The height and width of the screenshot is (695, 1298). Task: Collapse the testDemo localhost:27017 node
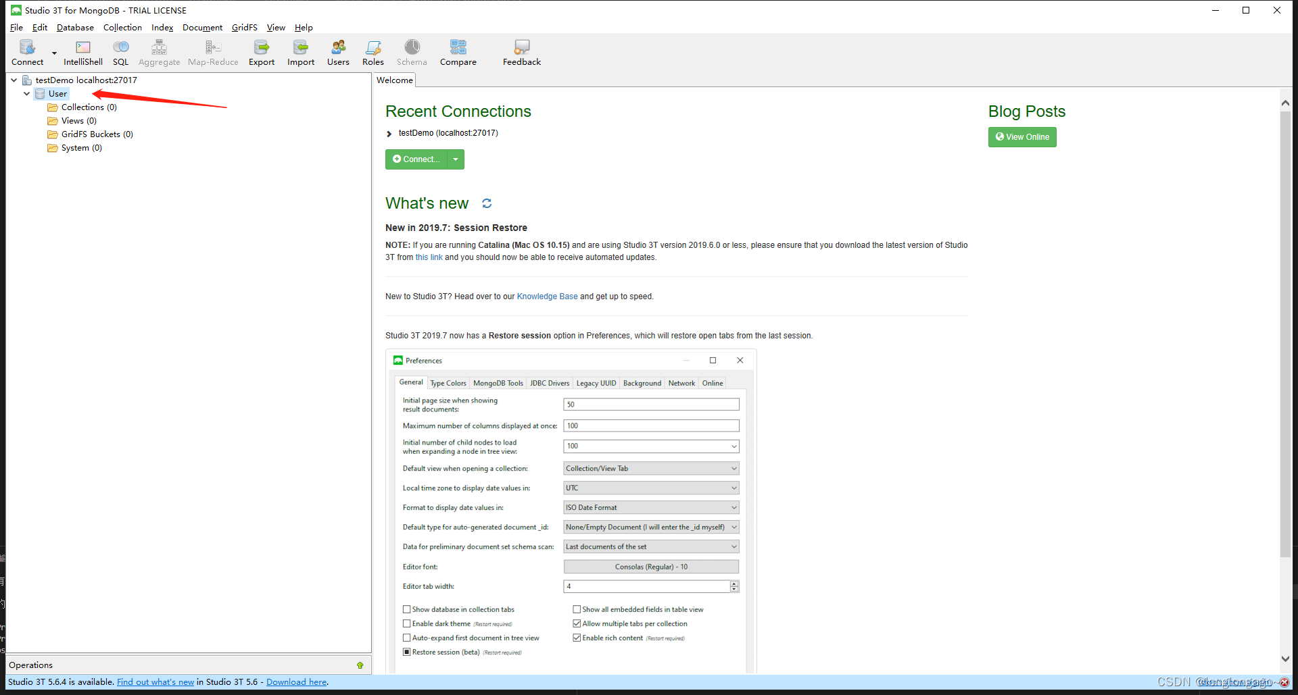[14, 80]
